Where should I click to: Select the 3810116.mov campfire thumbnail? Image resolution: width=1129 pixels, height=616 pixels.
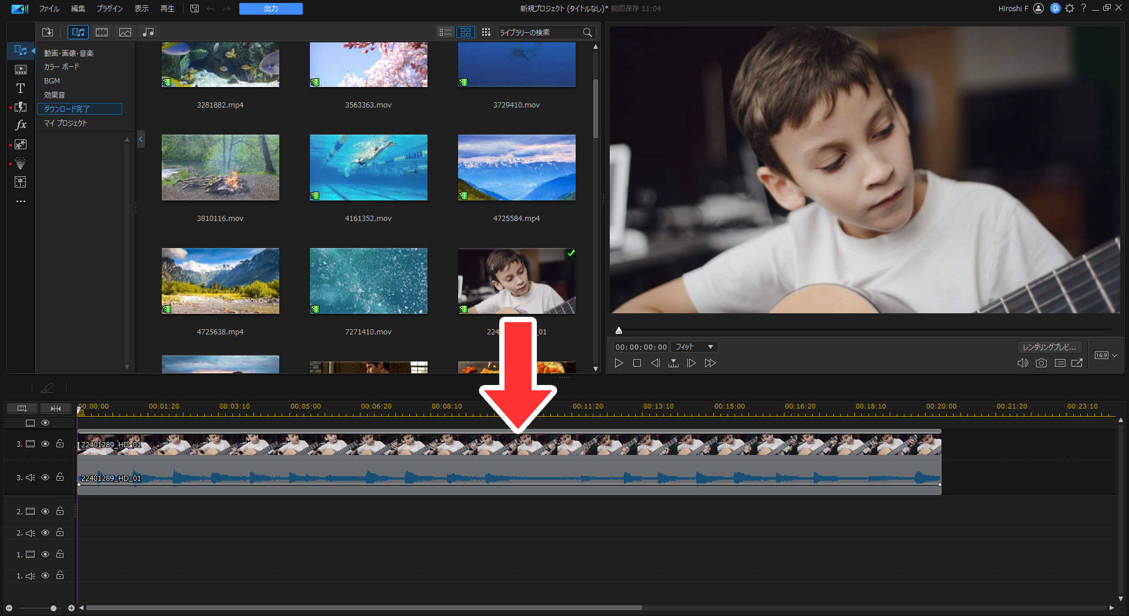click(221, 168)
